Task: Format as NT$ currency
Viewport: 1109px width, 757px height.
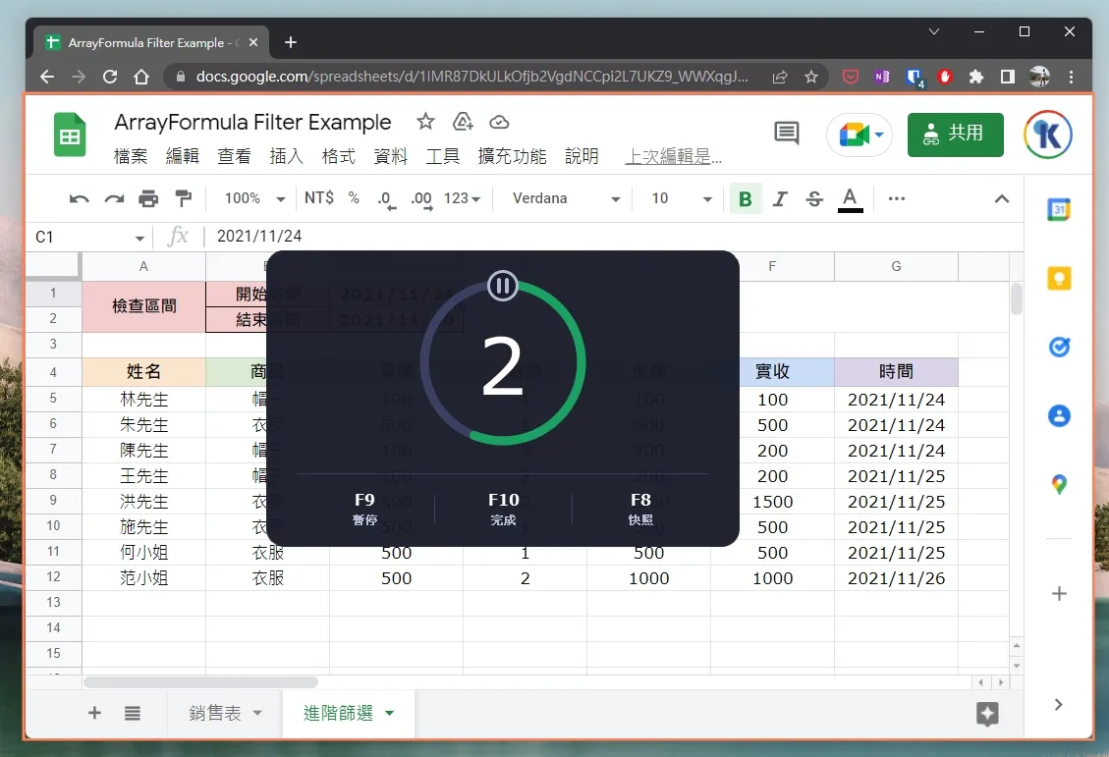Action: (319, 198)
